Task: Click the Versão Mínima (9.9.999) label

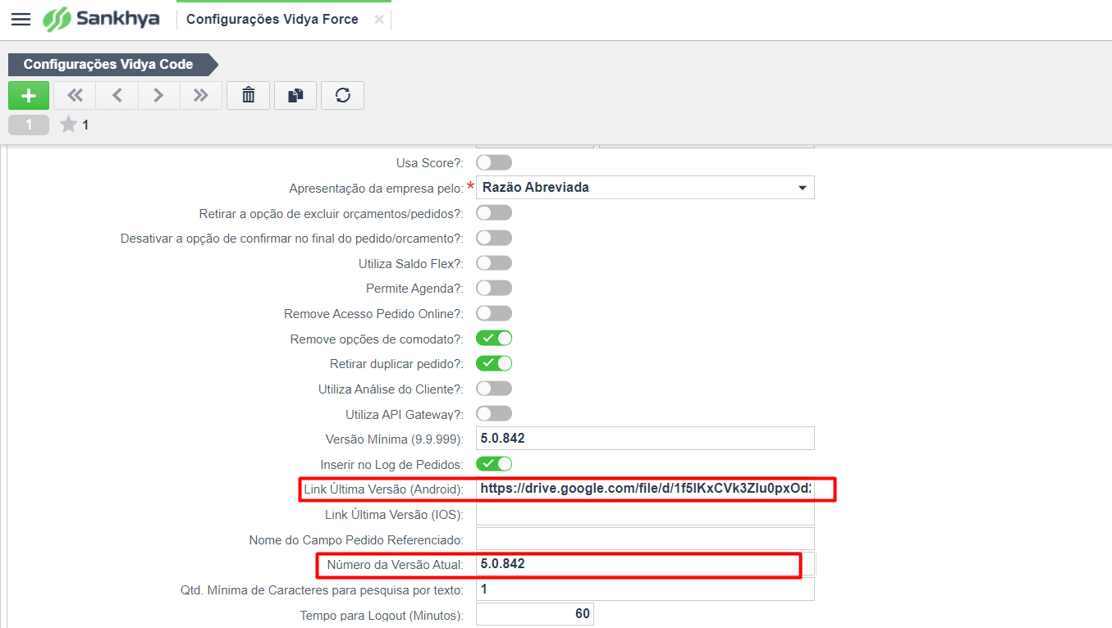Action: pos(396,439)
